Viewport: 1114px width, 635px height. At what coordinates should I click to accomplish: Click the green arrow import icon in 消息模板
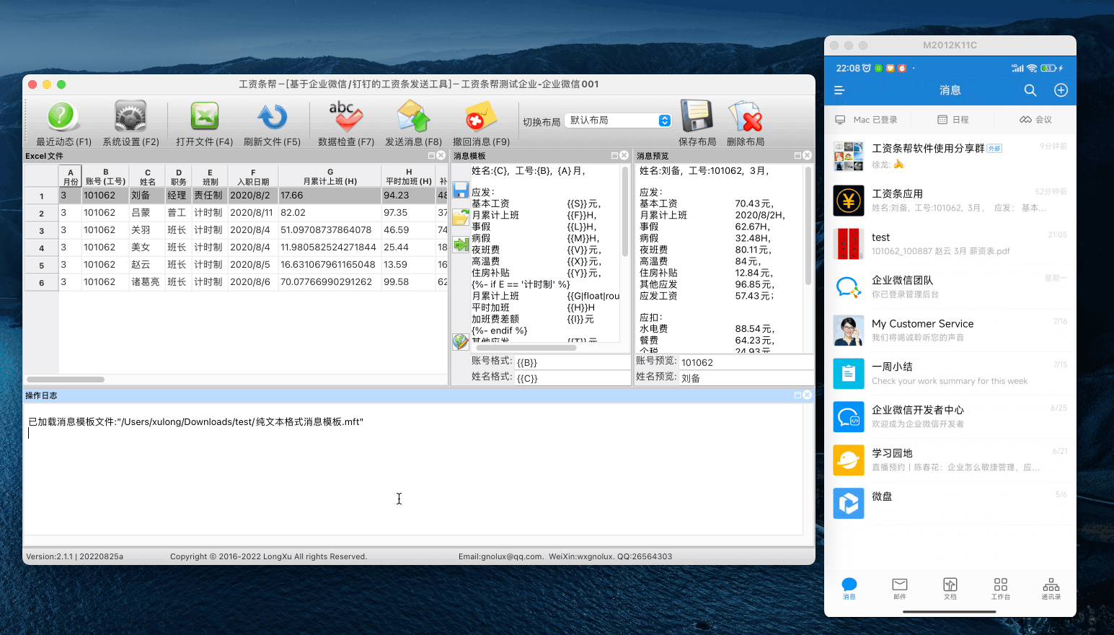[x=461, y=245]
